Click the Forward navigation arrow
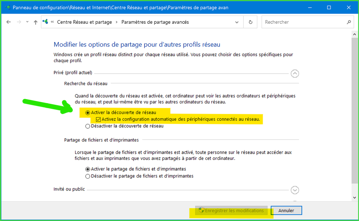 (19, 22)
